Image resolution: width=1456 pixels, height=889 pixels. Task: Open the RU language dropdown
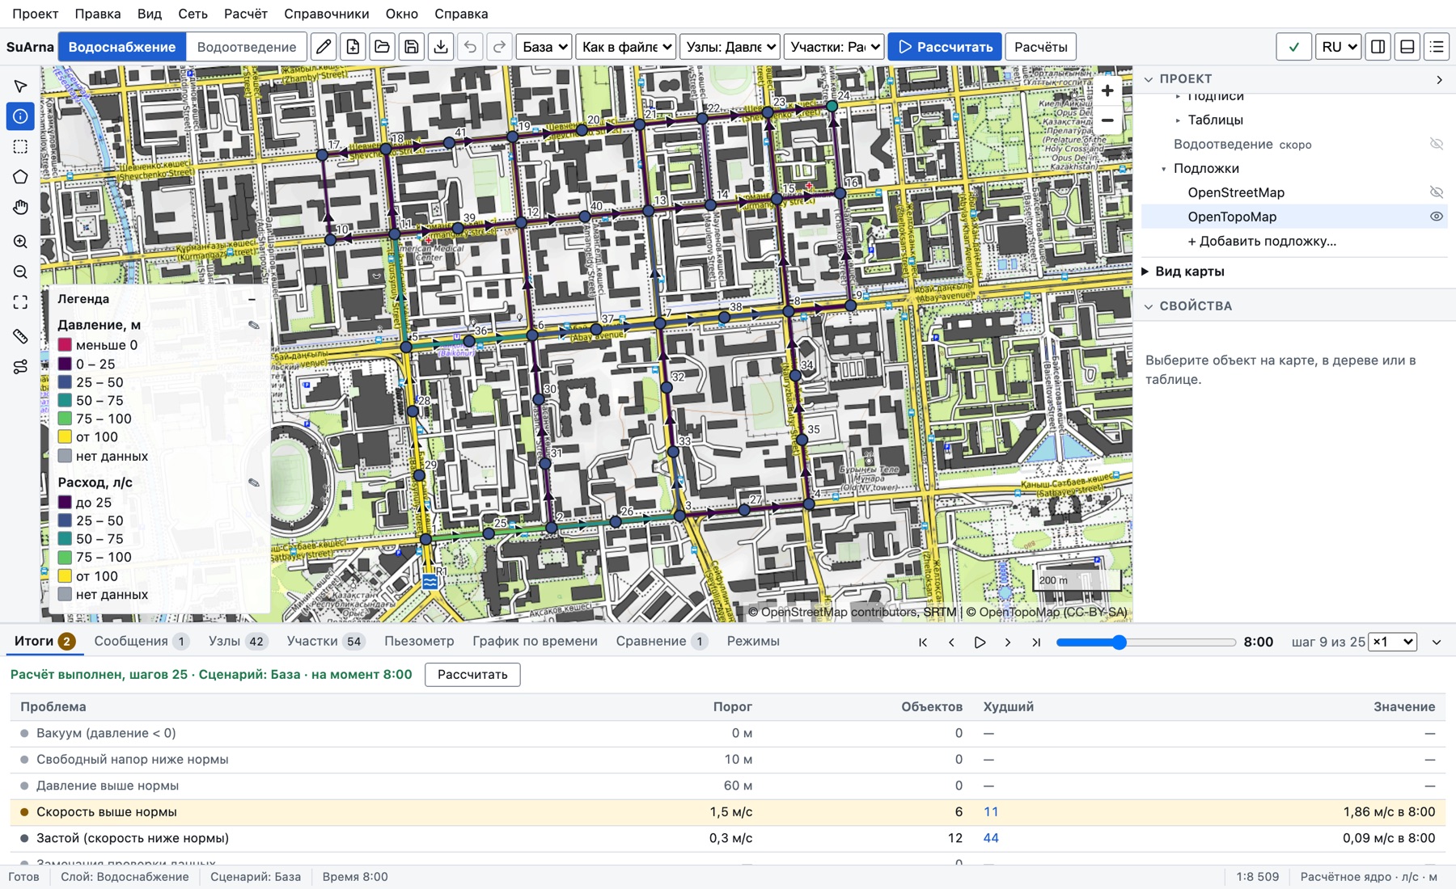(x=1338, y=47)
